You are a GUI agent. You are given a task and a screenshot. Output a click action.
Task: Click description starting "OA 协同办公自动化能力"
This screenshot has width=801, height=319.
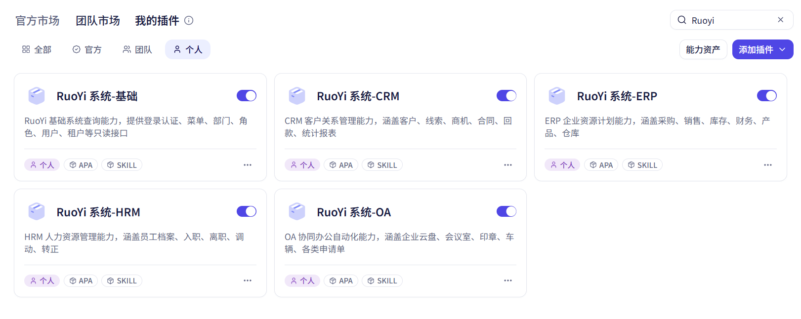pos(399,243)
